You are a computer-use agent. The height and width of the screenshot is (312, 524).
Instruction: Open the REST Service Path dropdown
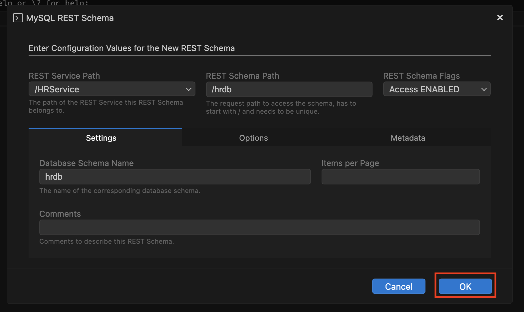click(112, 89)
